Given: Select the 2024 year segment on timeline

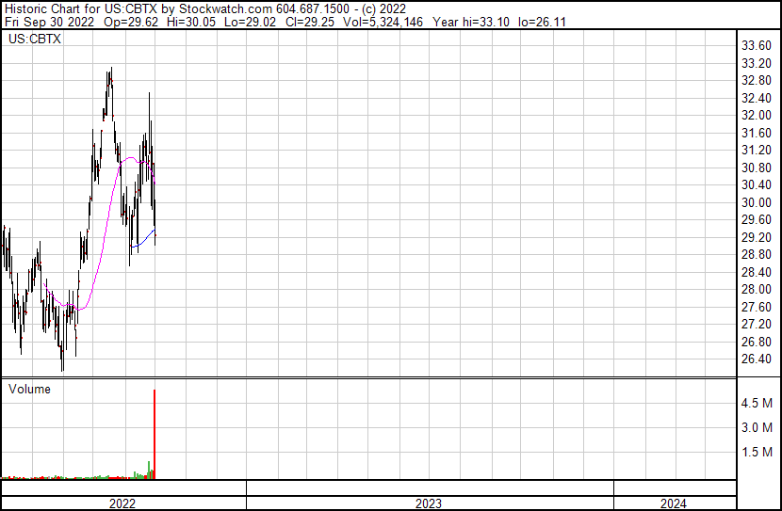Looking at the screenshot, I should pos(673,503).
